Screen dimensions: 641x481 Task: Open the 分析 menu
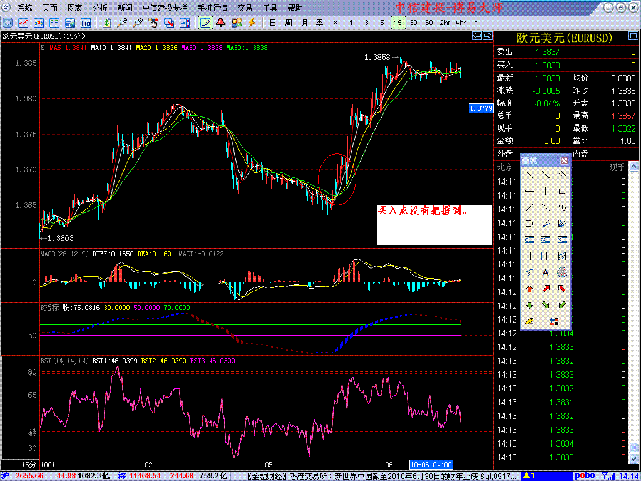click(100, 8)
